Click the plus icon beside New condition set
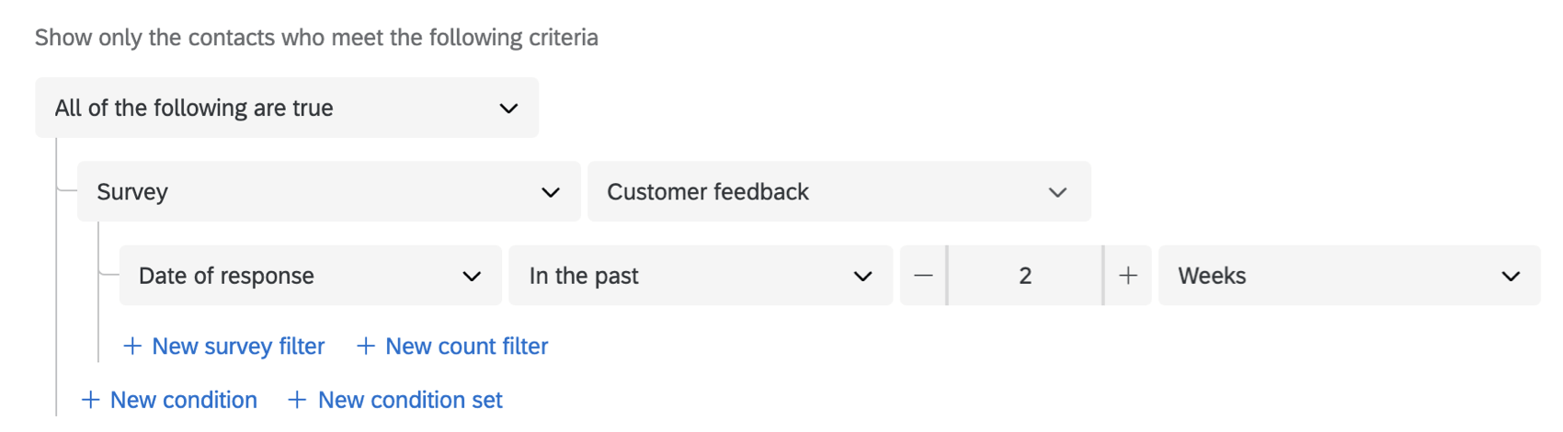The image size is (1563, 432). point(297,400)
